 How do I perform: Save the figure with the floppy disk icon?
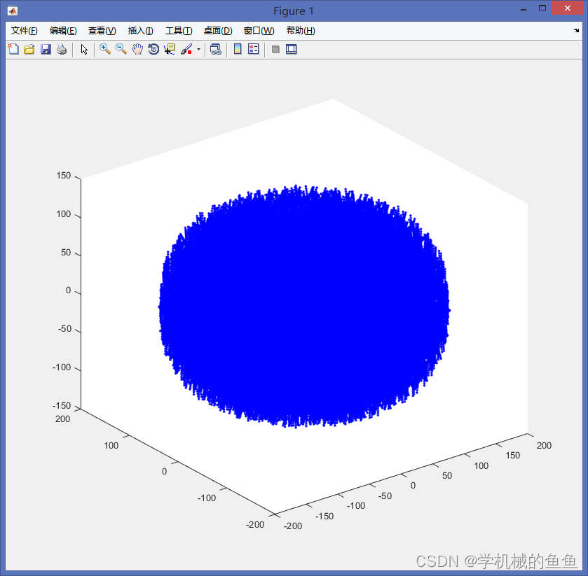(x=46, y=49)
